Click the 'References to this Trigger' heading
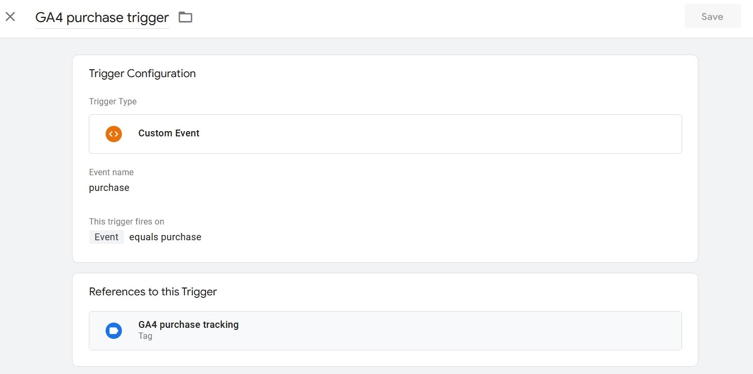Image resolution: width=753 pixels, height=374 pixels. click(x=153, y=292)
